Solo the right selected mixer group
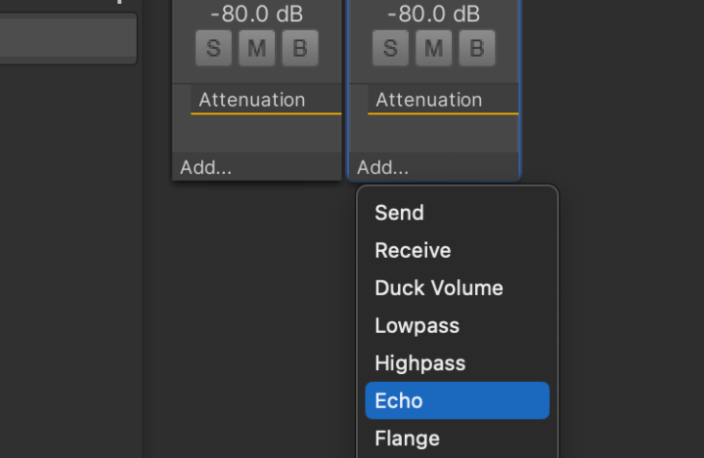 390,48
